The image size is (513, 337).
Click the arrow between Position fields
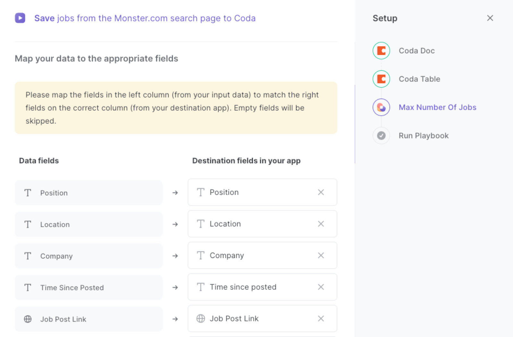pos(175,193)
